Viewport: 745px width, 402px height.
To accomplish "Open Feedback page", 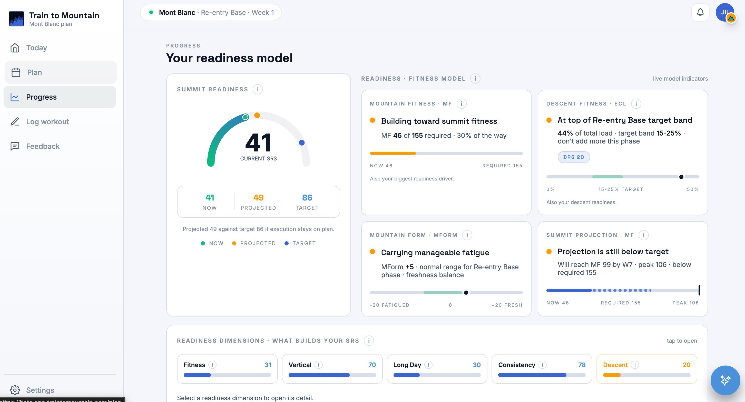I will coord(60,146).
